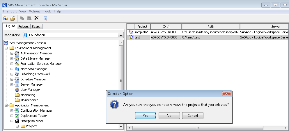The image size is (289, 131).
Task: Confirm removal by clicking Yes
Action: [x=146, y=115]
